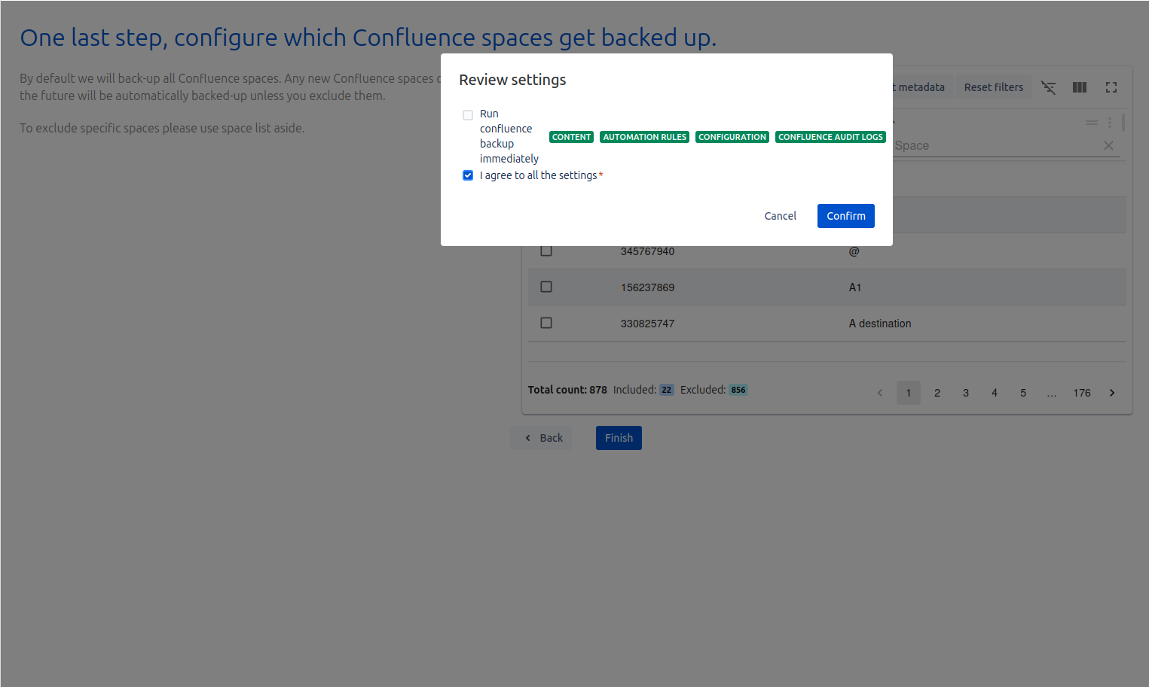Jump to page 176 in pagination

click(x=1082, y=393)
